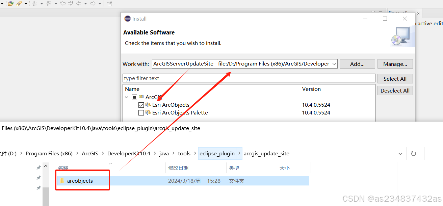Open the Work with dropdown

pos(334,63)
